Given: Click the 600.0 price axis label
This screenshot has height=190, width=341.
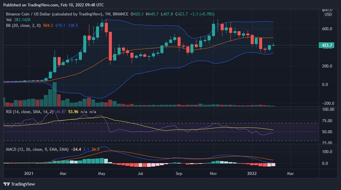Looking at the screenshot, I should click(x=327, y=29).
